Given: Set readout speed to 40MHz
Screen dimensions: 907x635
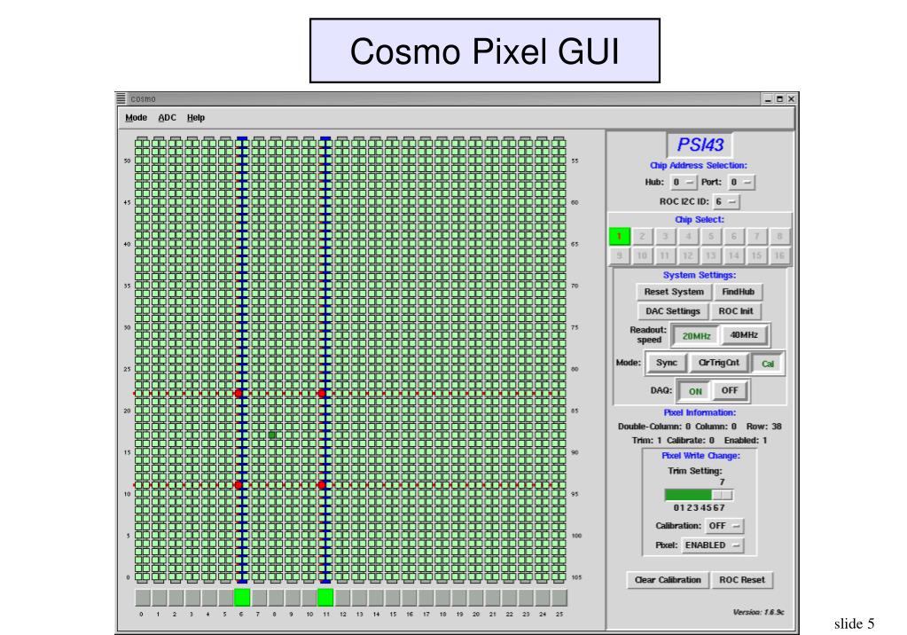Looking at the screenshot, I should (x=744, y=335).
